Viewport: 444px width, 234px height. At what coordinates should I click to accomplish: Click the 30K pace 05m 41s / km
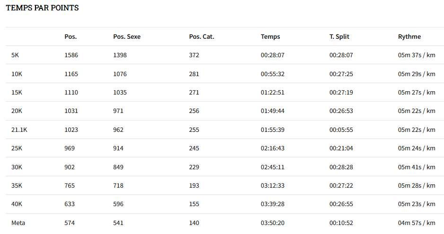(x=417, y=167)
